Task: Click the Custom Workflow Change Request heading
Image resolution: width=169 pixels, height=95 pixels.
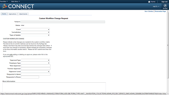Action: pyautogui.click(x=53, y=18)
